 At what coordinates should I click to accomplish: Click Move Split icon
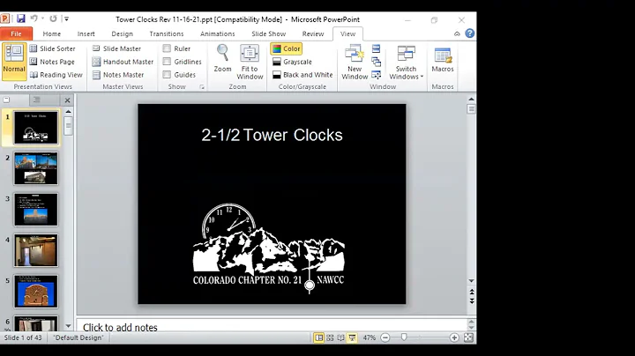[377, 75]
